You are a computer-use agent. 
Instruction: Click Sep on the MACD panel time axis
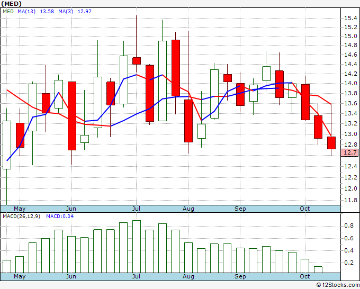click(x=240, y=276)
